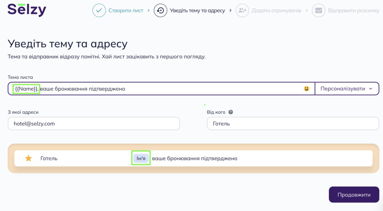Open the emoji picker in subject field
The width and height of the screenshot is (383, 211).
pyautogui.click(x=306, y=89)
